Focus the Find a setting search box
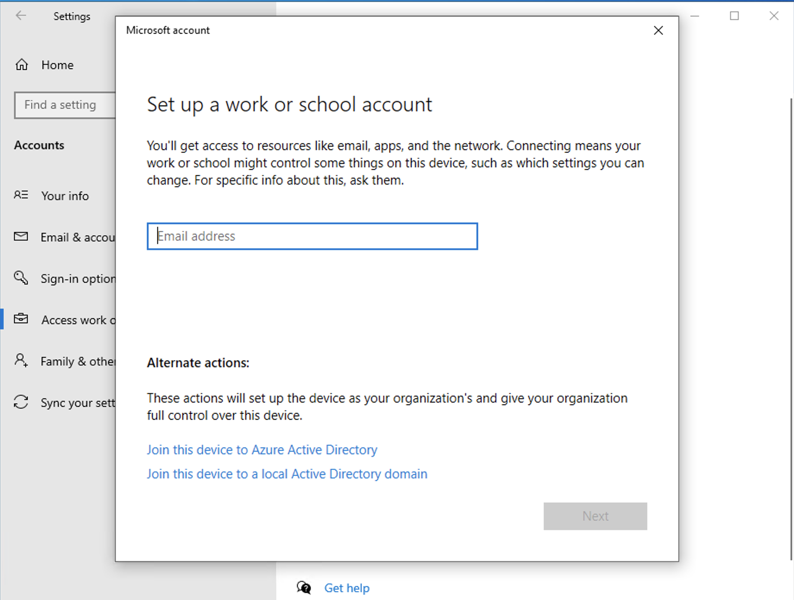The width and height of the screenshot is (794, 600). click(65, 105)
